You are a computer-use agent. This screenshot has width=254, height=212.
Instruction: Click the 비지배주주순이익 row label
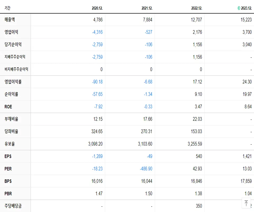(x=16, y=69)
